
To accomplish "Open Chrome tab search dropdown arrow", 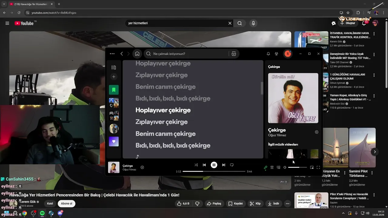I will [x=4, y=4].
